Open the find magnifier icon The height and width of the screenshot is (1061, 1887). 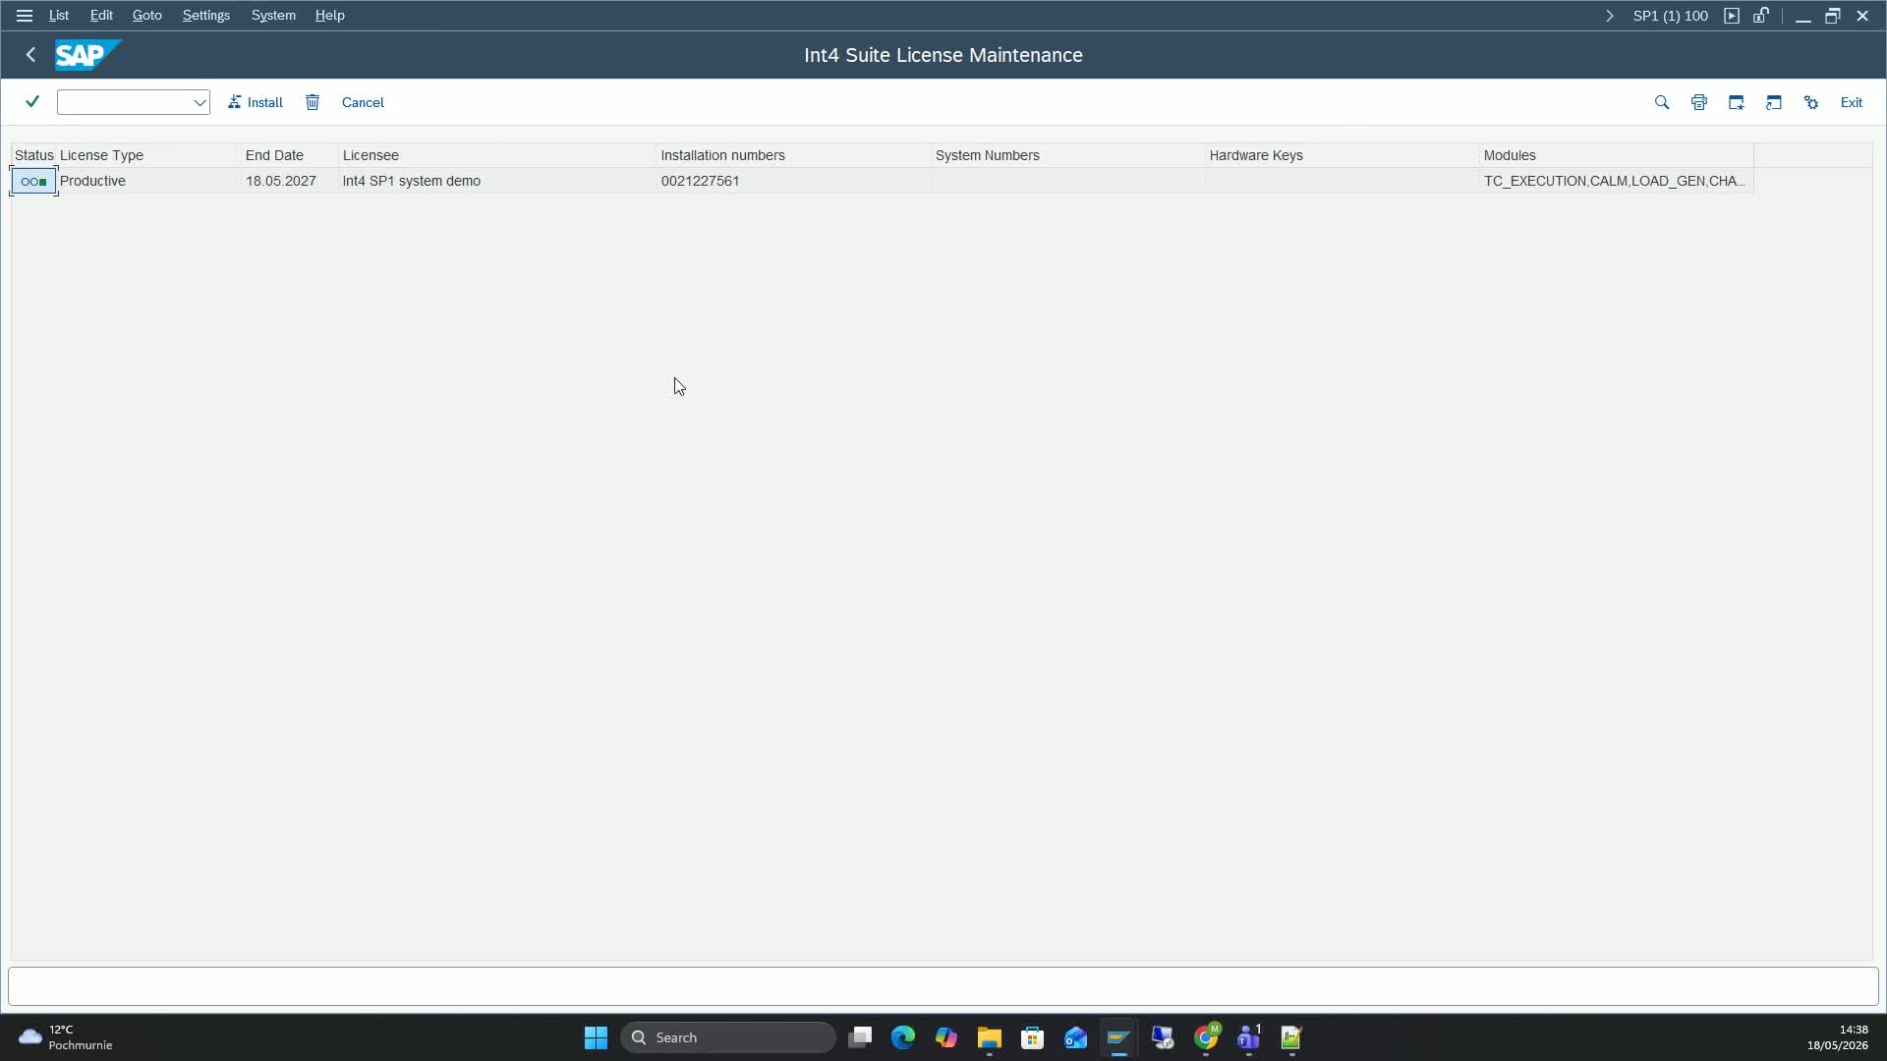(x=1662, y=102)
